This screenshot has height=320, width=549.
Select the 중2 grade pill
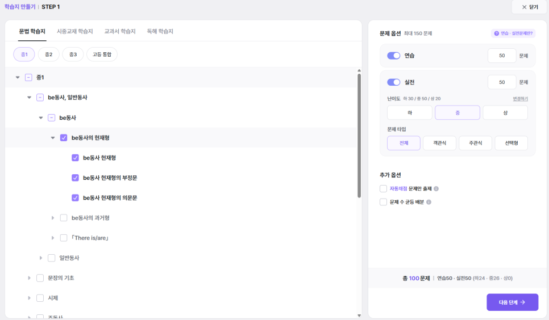49,54
